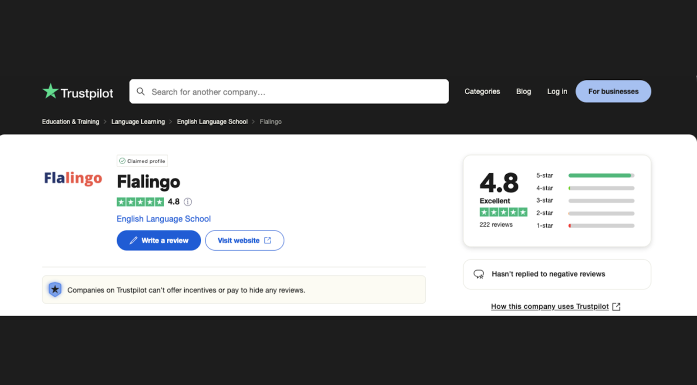Click the large 4.8 score

pos(499,182)
